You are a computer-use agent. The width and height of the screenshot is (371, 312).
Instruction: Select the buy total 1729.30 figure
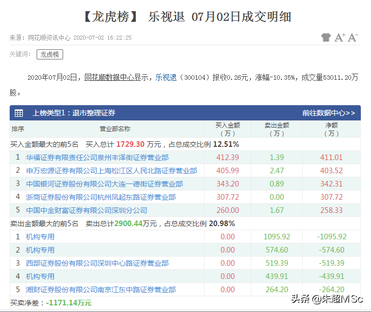pos(130,144)
